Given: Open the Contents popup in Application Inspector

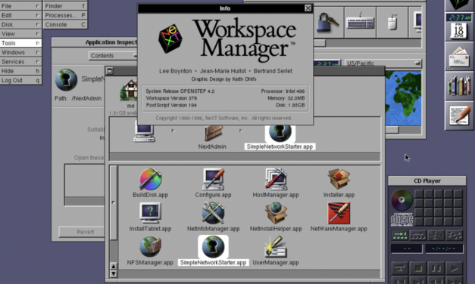Looking at the screenshot, I should point(113,56).
